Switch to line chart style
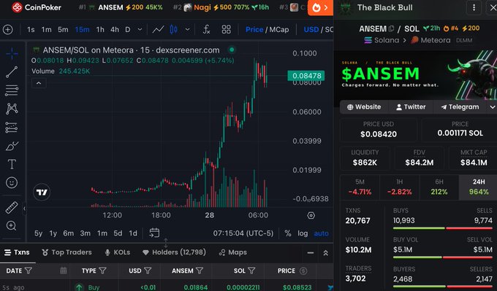The height and width of the screenshot is (291, 497). coord(158,30)
